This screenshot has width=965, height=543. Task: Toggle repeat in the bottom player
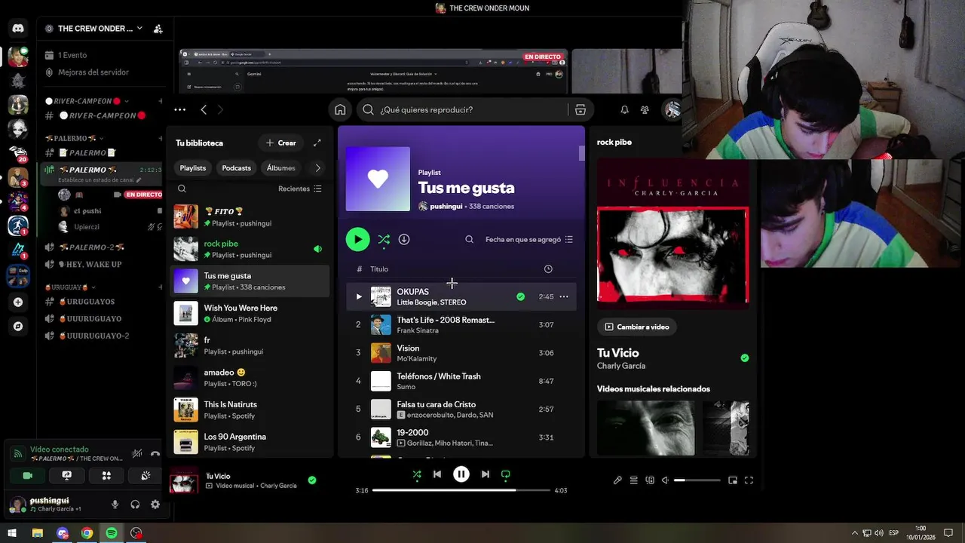[506, 474]
